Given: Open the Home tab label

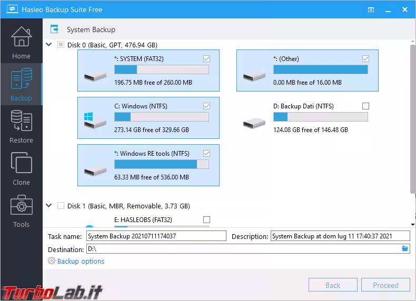Looking at the screenshot, I should click(x=21, y=56).
